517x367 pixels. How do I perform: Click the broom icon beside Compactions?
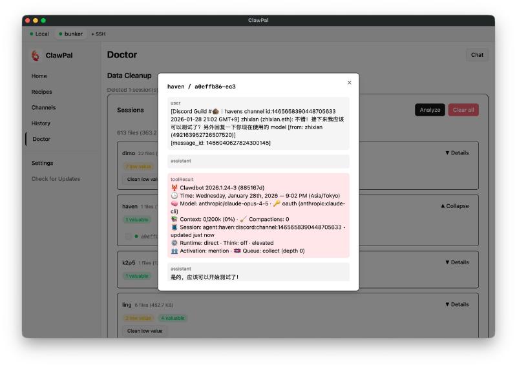pyautogui.click(x=243, y=219)
